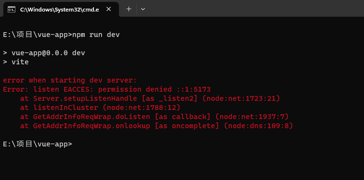Click the 'npm run dev' command text

point(96,35)
